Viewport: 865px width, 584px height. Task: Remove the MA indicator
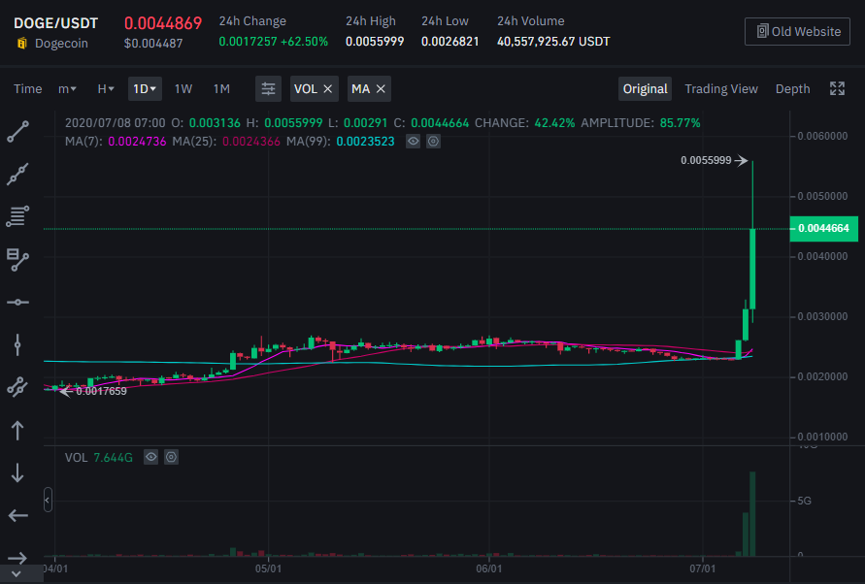click(x=381, y=89)
